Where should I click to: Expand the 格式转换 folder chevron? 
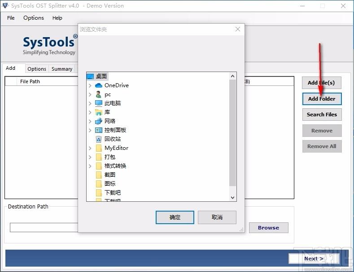[90, 166]
